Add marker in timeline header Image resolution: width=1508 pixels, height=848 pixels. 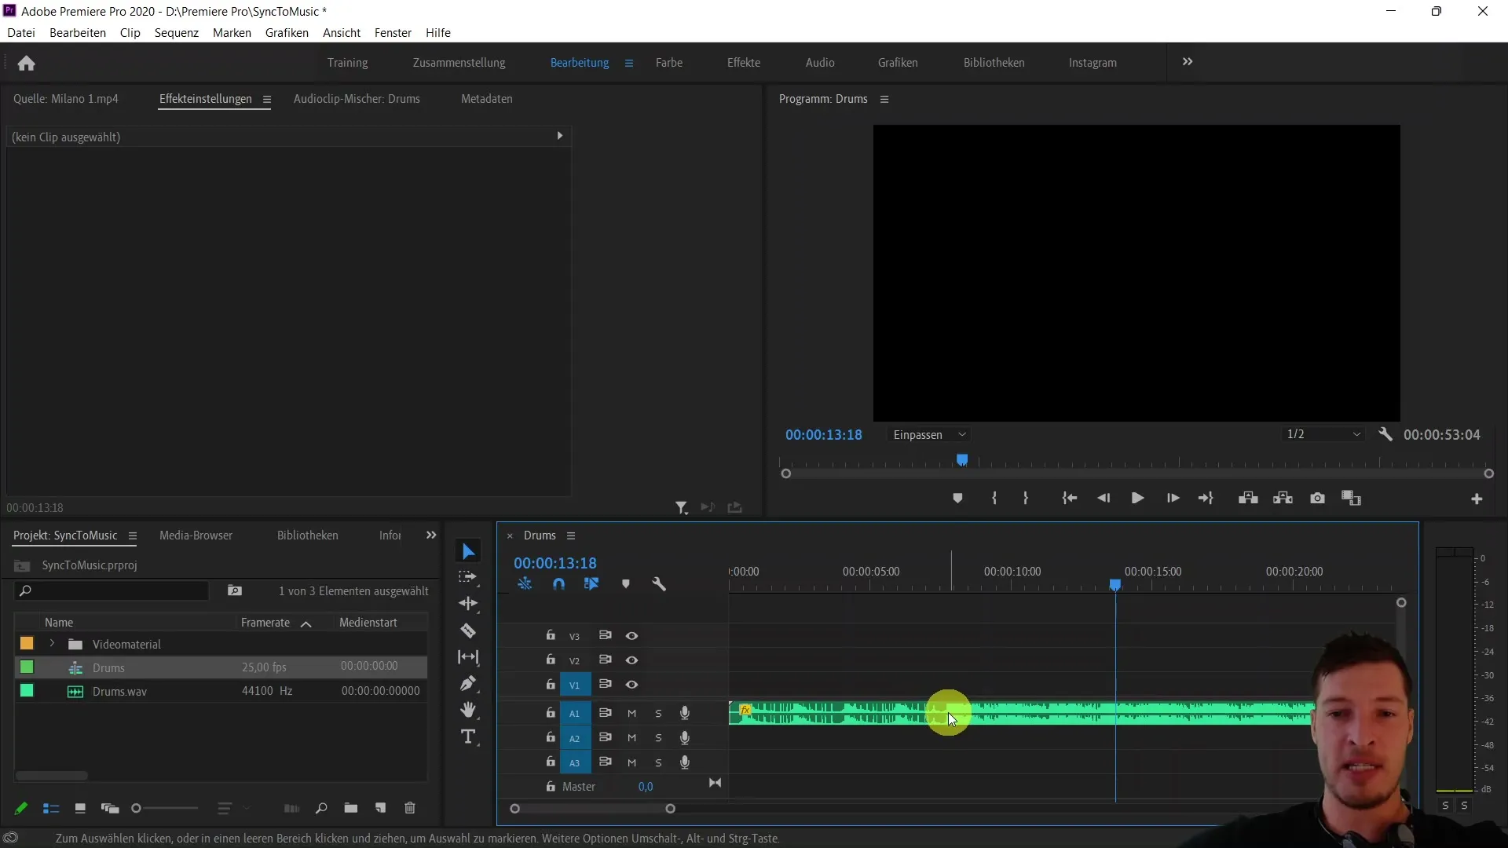tap(626, 584)
